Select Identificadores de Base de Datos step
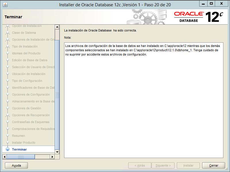This screenshot has width=230, height=172. (33, 88)
